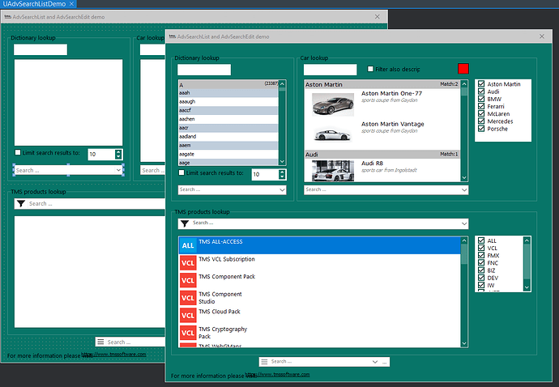Screen dimensions: 559x387
Task: Click the red color square in Car lookup
Action: [463, 69]
